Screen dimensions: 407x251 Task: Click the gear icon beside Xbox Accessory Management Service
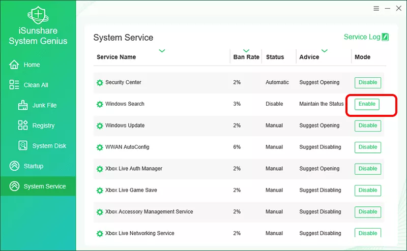[x=100, y=212]
